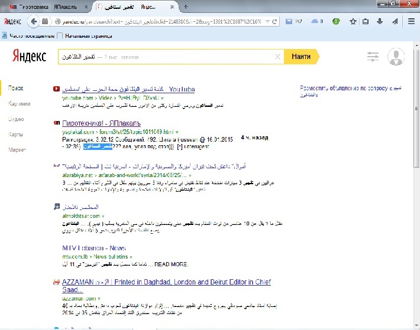This screenshot has height=330, width=420.
Task: Select the Маркет search category
Action: pyautogui.click(x=17, y=150)
